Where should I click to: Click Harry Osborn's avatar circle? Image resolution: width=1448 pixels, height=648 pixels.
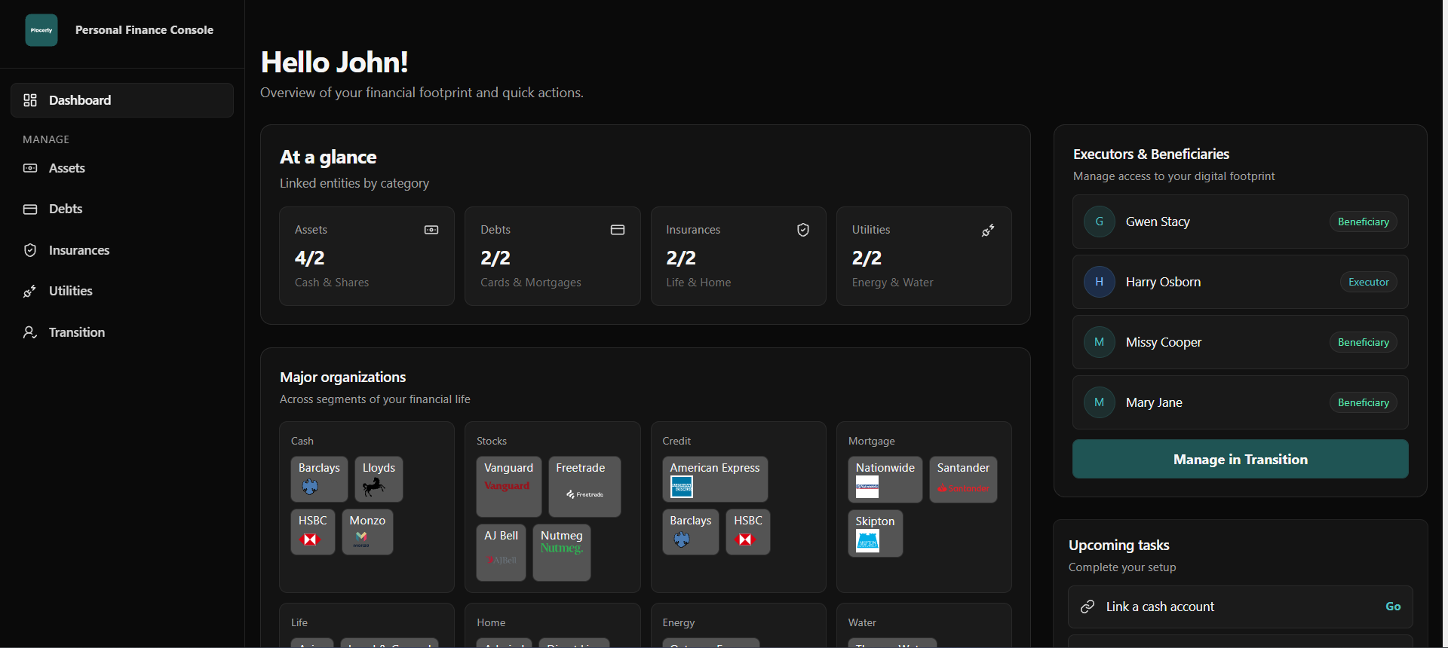click(x=1100, y=282)
